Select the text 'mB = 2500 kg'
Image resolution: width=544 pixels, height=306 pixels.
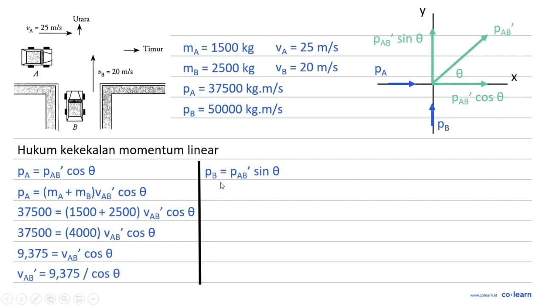point(218,68)
